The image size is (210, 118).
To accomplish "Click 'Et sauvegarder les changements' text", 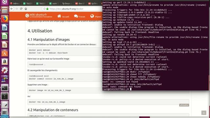I will coord(42,70).
